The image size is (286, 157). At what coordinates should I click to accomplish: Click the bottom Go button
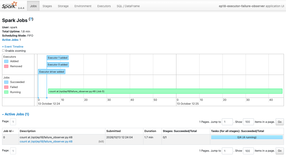coord(280,151)
